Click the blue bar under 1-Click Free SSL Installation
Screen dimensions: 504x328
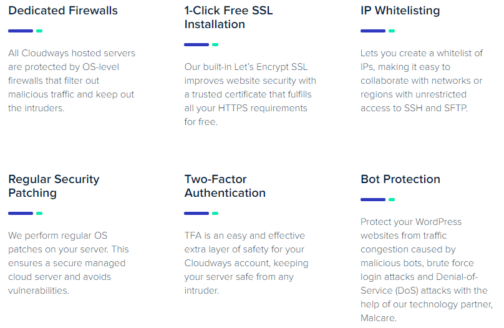pos(196,44)
